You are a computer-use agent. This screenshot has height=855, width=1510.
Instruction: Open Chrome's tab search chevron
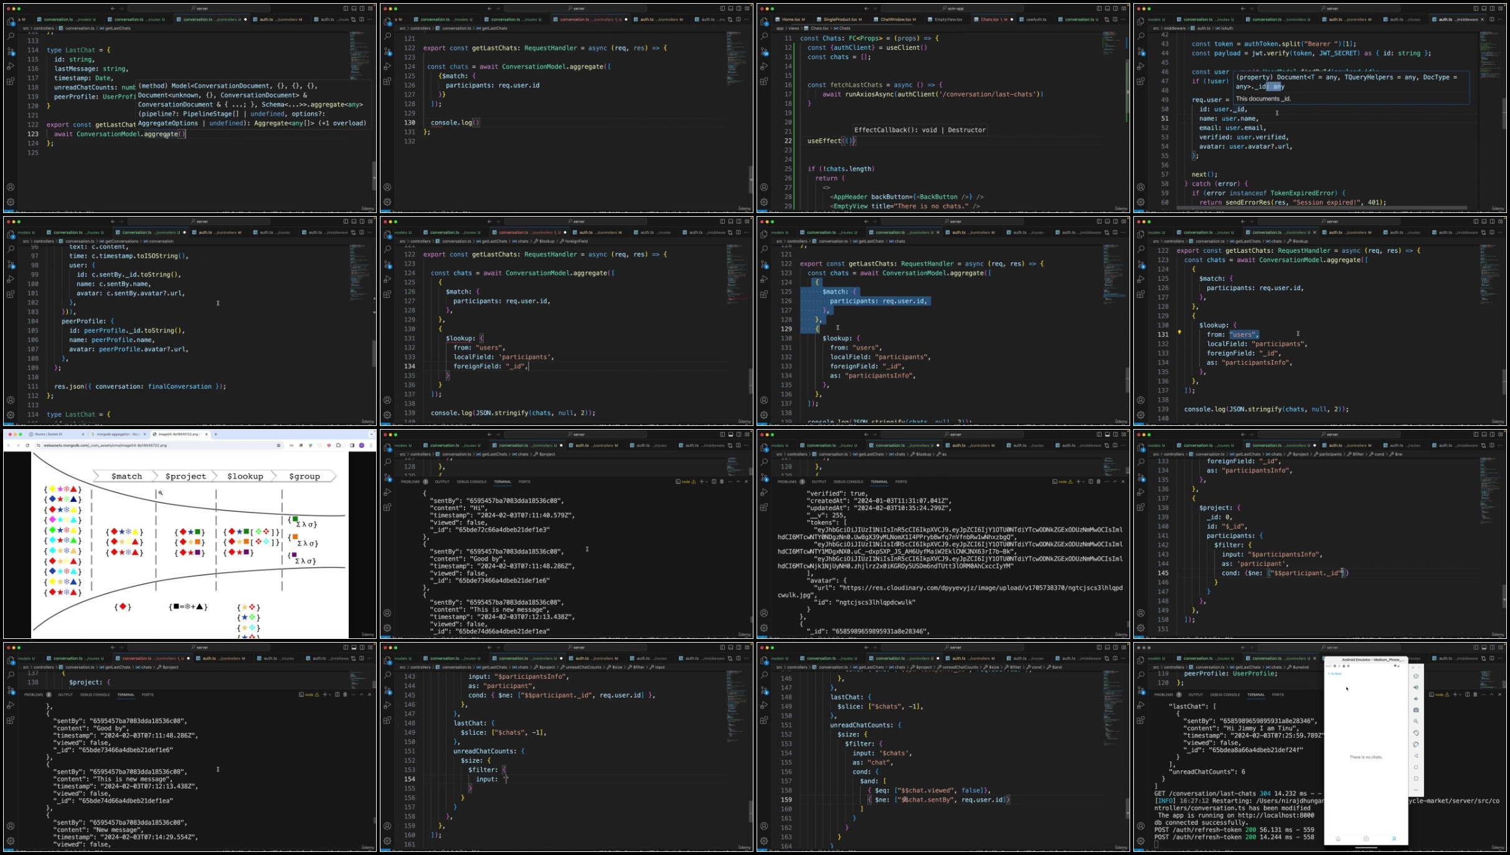372,434
